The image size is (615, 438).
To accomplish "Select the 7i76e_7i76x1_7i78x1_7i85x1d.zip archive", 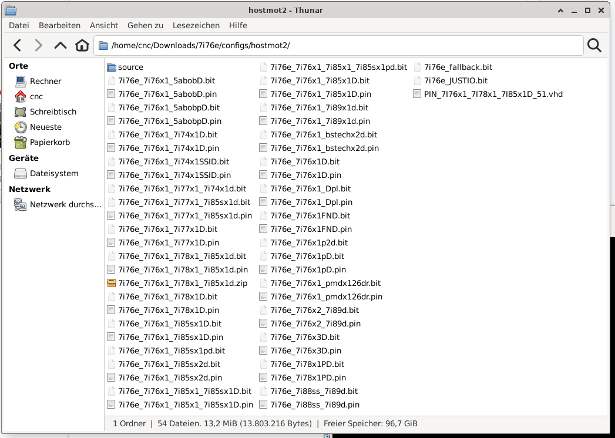I will coord(182,284).
